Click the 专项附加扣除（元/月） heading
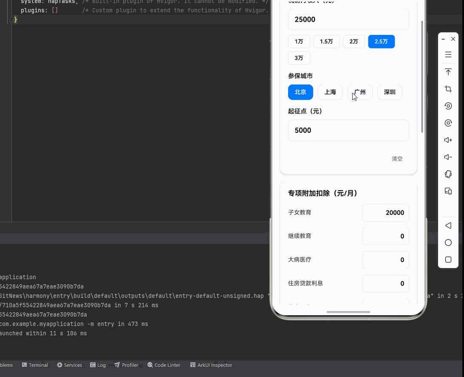The width and height of the screenshot is (464, 377). click(x=323, y=193)
